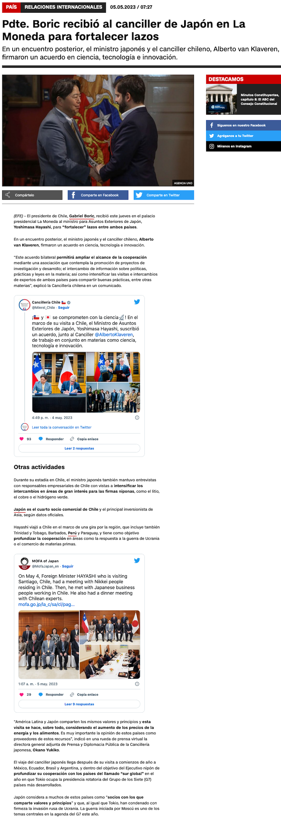
Task: Click the Twitter bird icon on MOFA tweet
Action: pyautogui.click(x=137, y=560)
